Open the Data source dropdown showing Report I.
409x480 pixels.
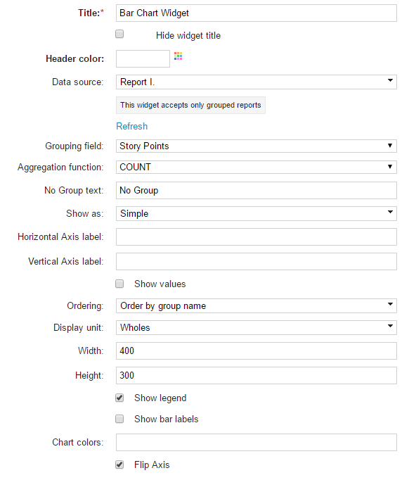257,82
